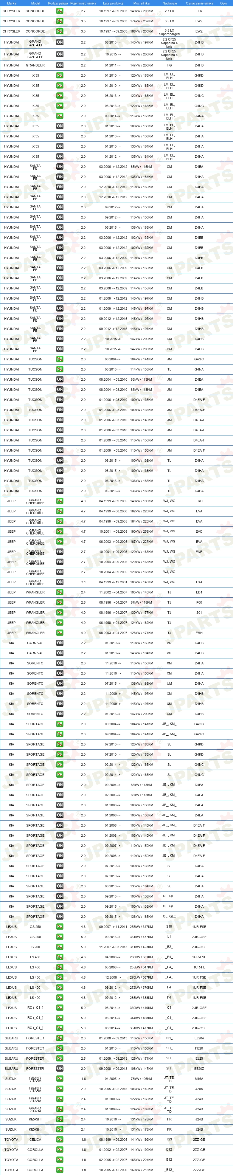233x1175 pixels.
Task: Click the petrol icon for Lexus LS 400 1UR-FE
Action: coord(60,967)
